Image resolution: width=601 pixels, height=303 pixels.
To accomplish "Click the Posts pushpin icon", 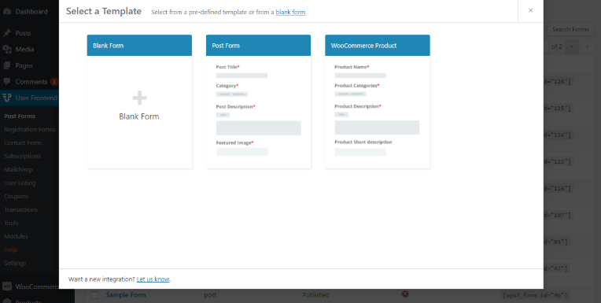I will click(x=6, y=33).
